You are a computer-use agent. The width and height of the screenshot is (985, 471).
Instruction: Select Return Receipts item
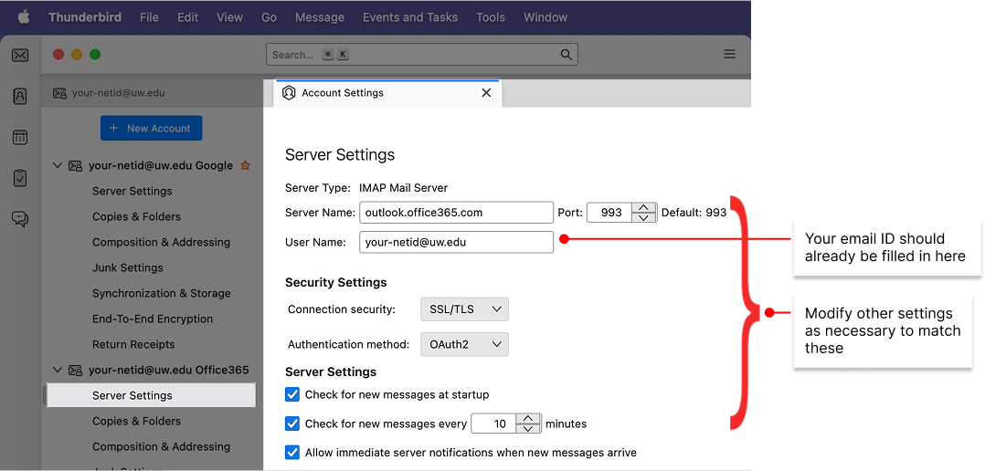(x=133, y=344)
